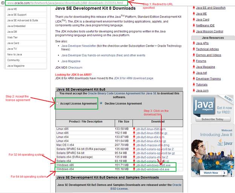Click arrow icon beside Forums

[x=194, y=61]
